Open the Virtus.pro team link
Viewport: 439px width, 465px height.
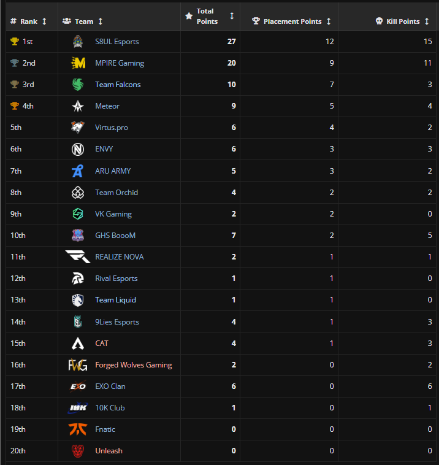point(112,128)
